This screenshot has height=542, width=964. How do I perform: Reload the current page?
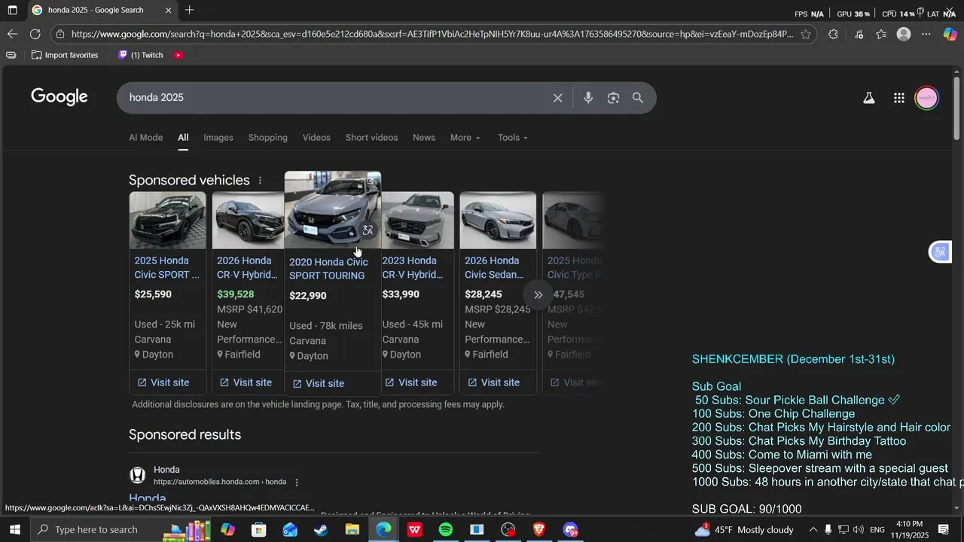35,34
